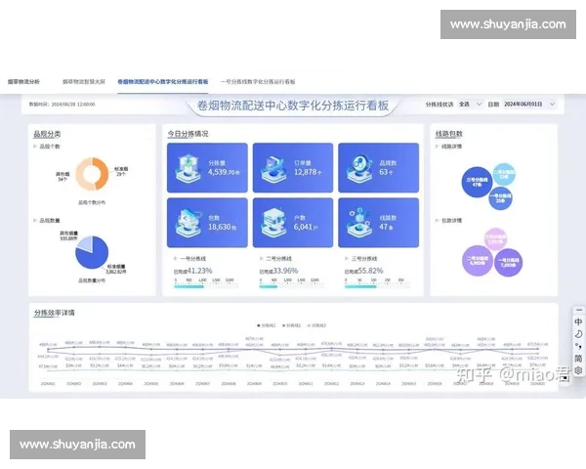Click the 三号分拣线 progress bar
The width and height of the screenshot is (586, 469).
pos(377,287)
